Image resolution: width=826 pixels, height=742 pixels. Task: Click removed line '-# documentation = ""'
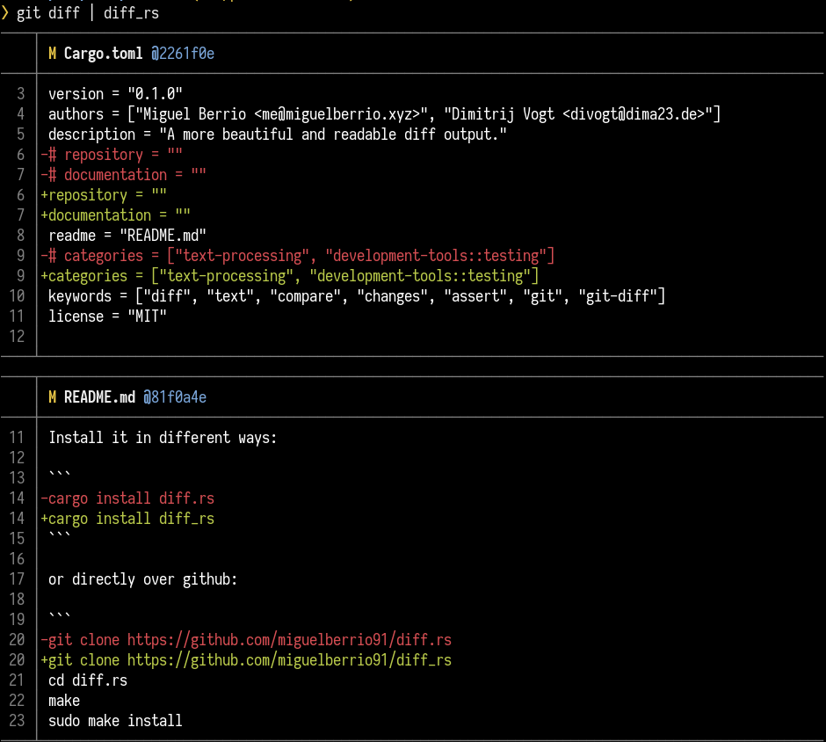(x=123, y=175)
